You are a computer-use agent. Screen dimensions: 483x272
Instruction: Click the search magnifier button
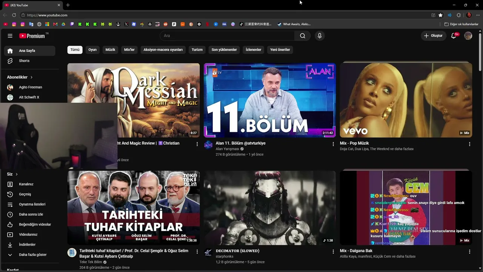pyautogui.click(x=303, y=36)
